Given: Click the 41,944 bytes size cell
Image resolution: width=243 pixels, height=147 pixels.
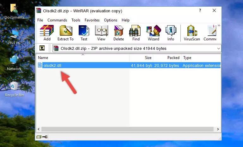Looking at the screenshot, I should click(x=141, y=65).
